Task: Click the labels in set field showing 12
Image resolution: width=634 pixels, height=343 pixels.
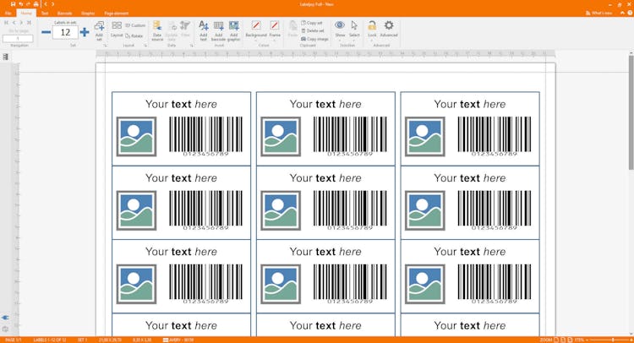Action: tap(65, 32)
